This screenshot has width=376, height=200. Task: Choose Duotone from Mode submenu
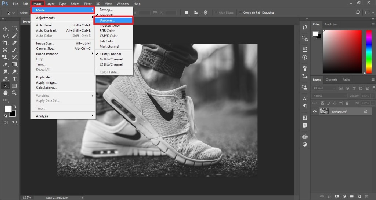coord(114,21)
